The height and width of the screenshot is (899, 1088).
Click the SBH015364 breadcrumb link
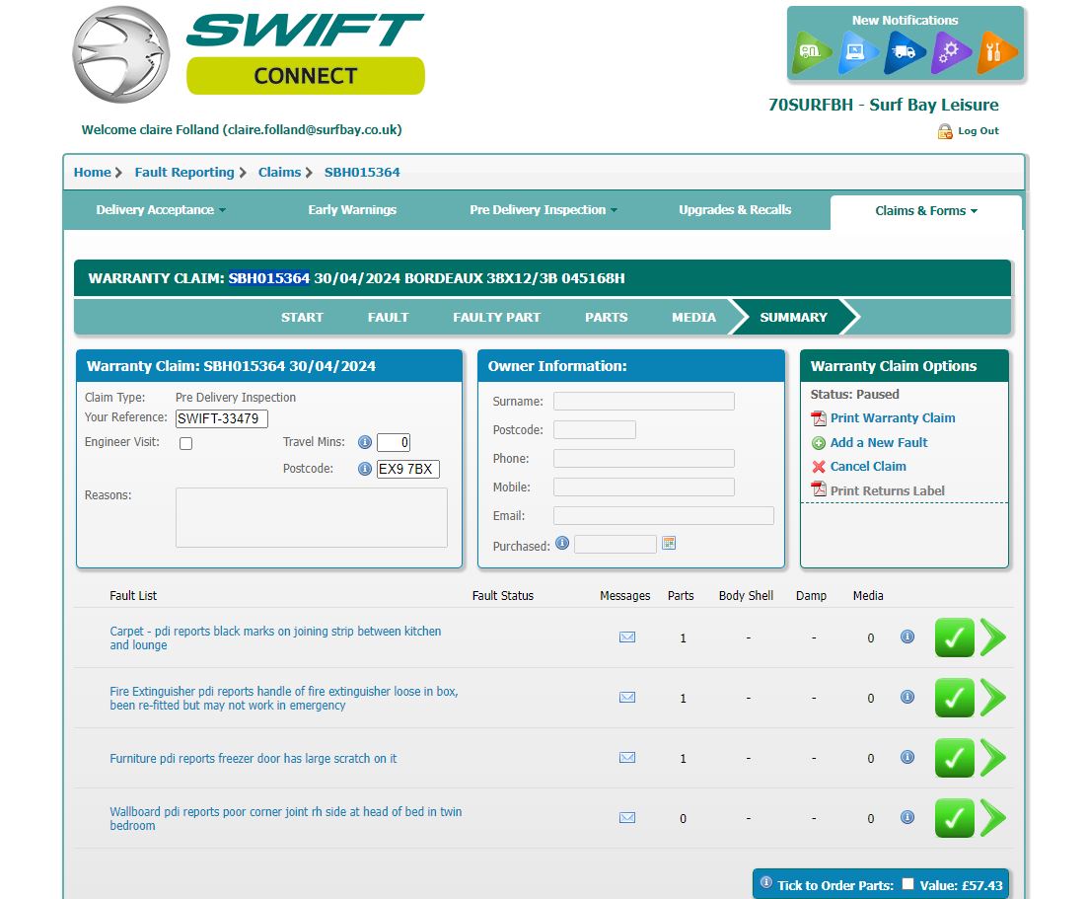click(x=362, y=172)
